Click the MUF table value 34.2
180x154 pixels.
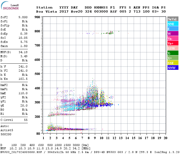[x=76, y=149]
